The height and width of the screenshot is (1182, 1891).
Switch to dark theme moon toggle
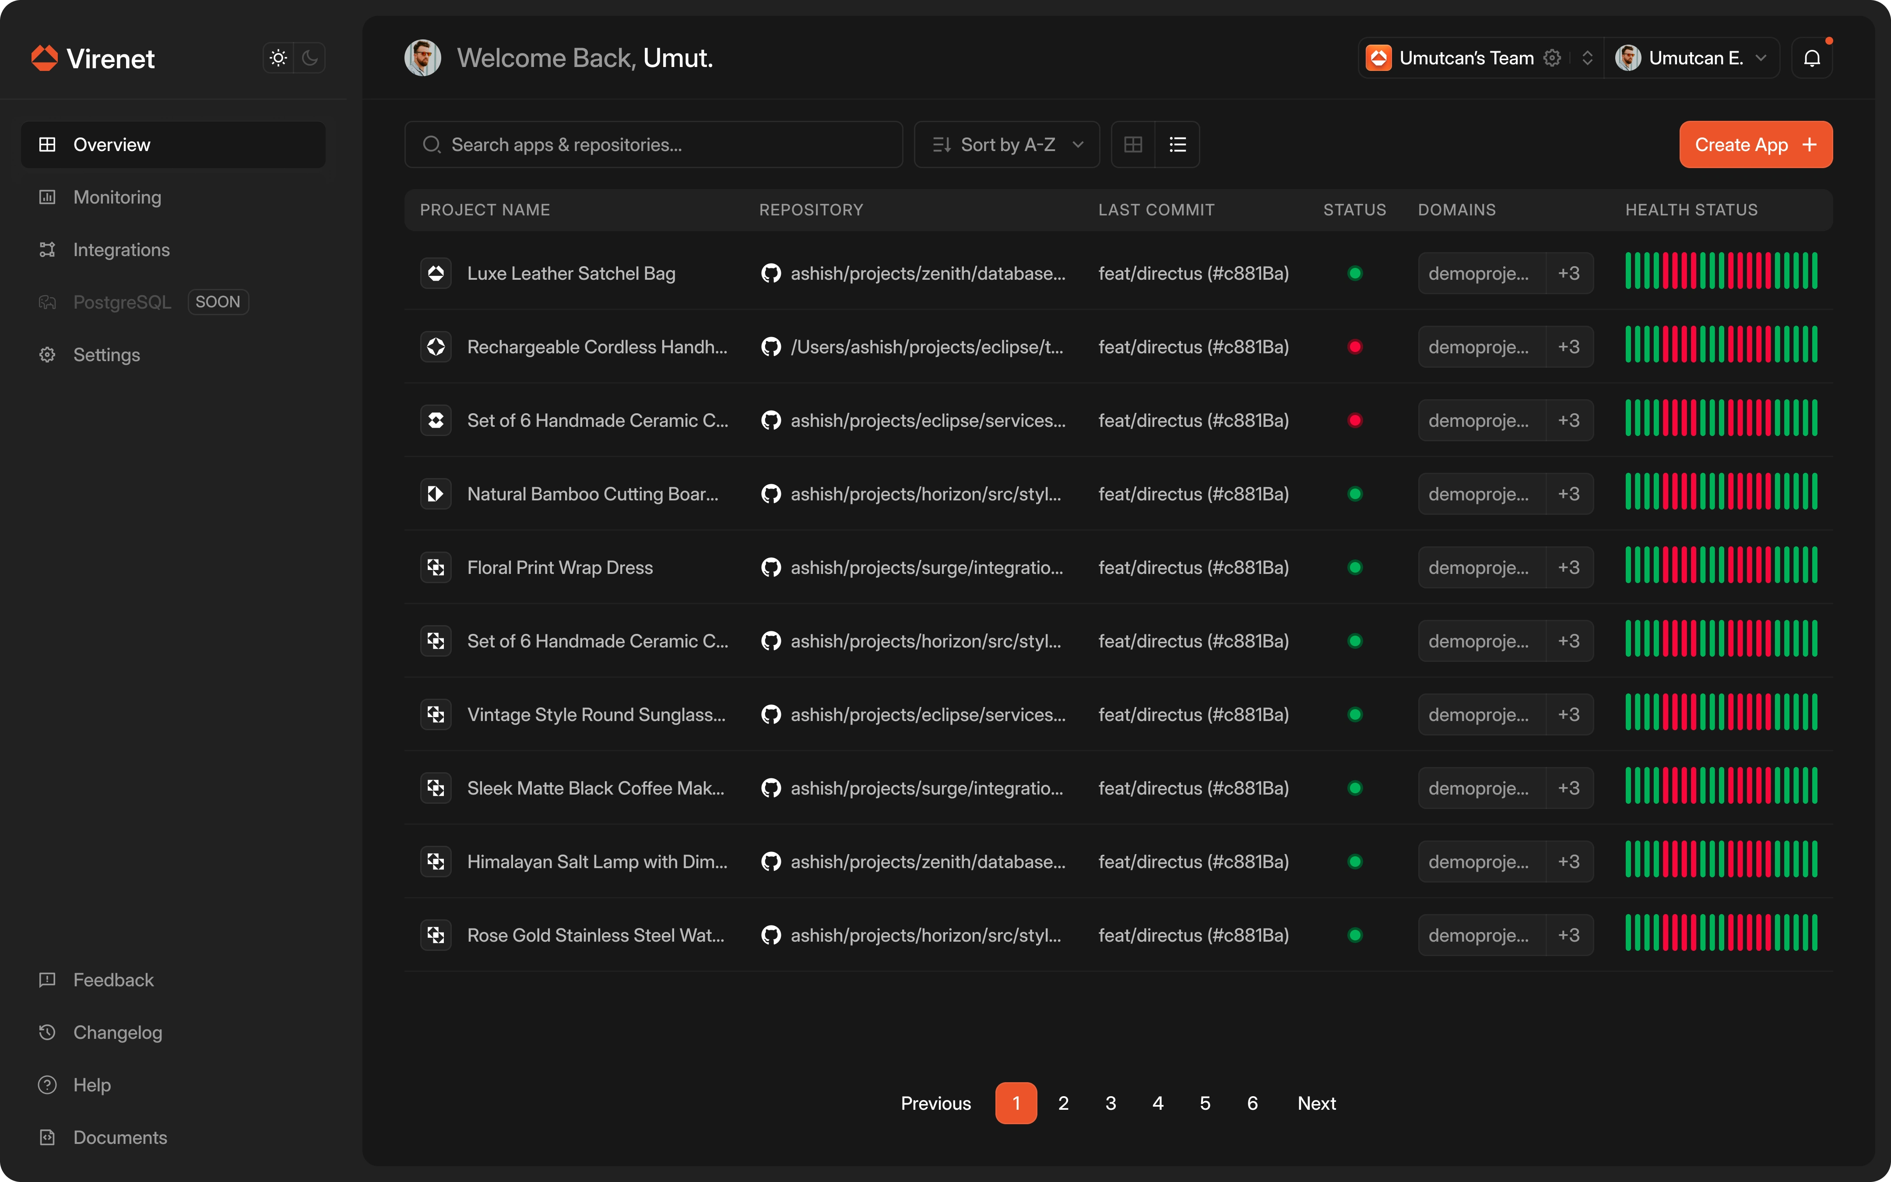310,58
